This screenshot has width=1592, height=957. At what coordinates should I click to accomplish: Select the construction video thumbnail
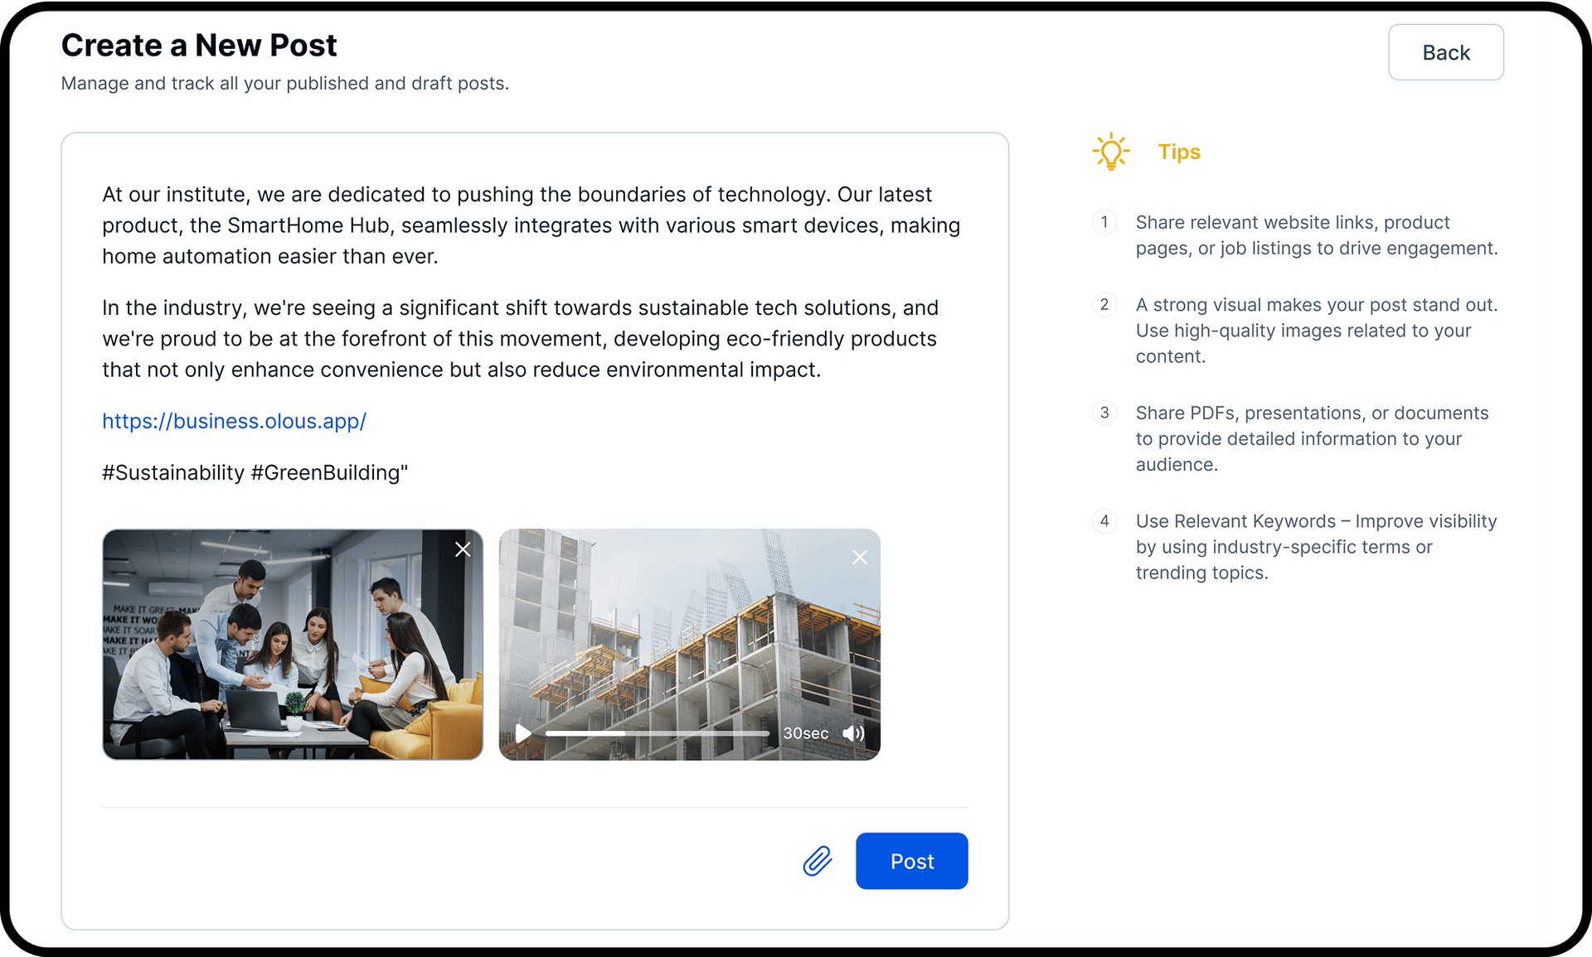pos(690,630)
